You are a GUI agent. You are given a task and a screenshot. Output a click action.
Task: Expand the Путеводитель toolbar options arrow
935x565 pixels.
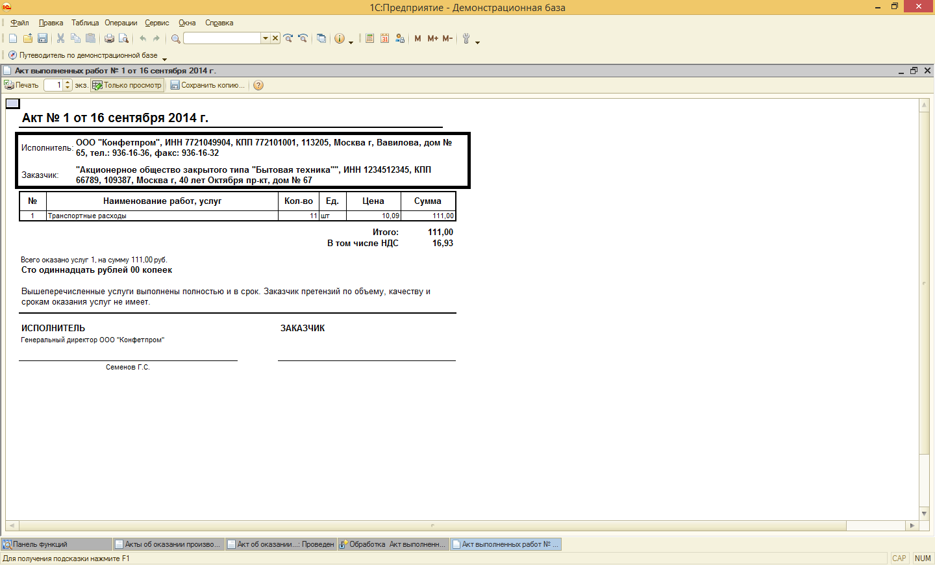coord(164,59)
